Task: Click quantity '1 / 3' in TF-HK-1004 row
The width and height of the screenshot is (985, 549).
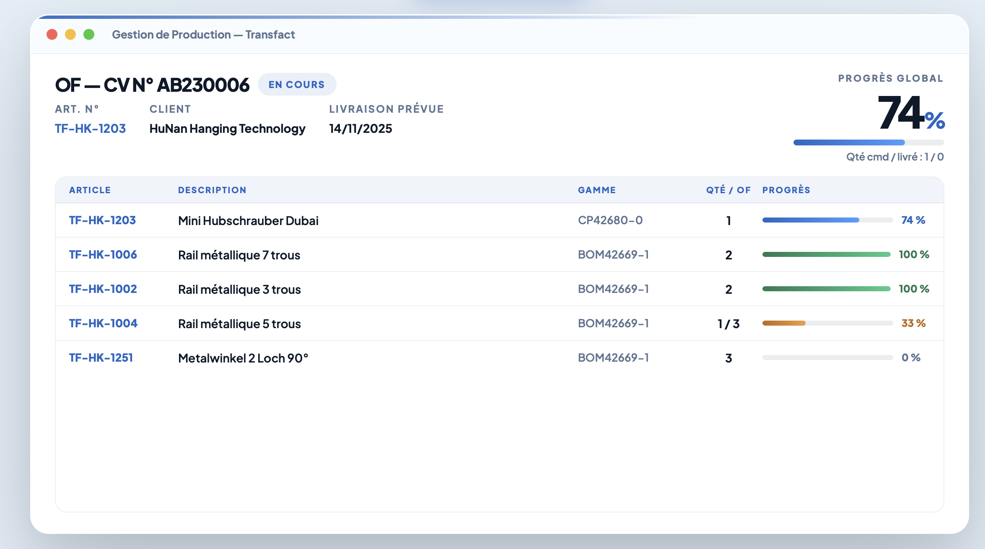Action: (728, 324)
